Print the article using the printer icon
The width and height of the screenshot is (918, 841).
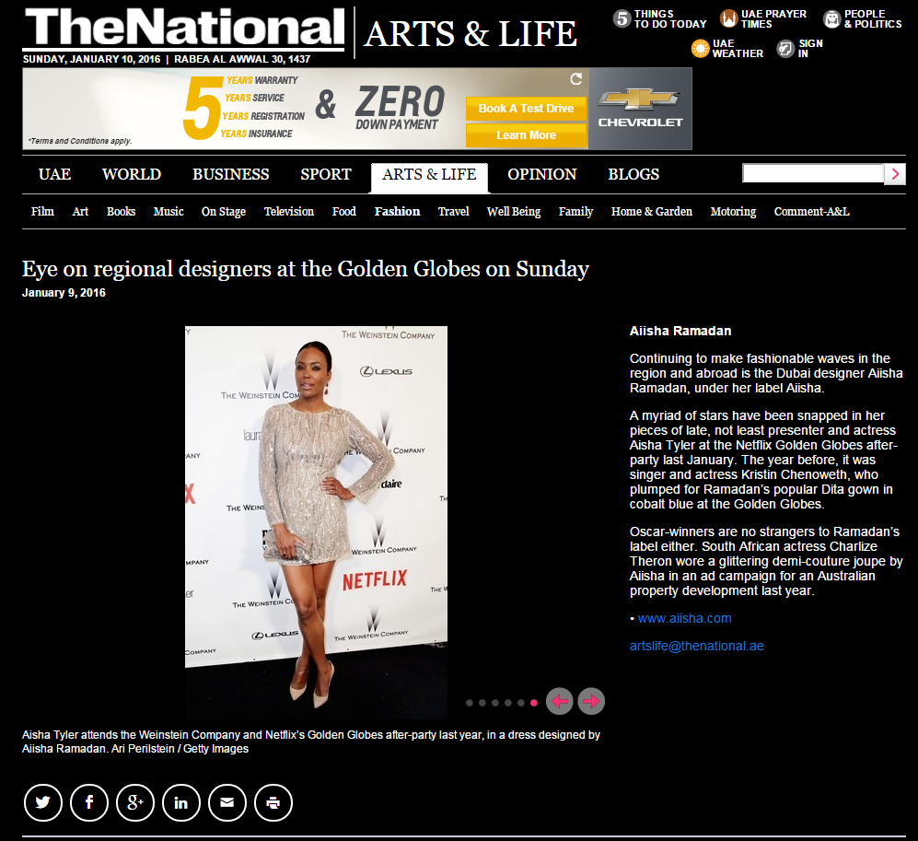[x=273, y=802]
